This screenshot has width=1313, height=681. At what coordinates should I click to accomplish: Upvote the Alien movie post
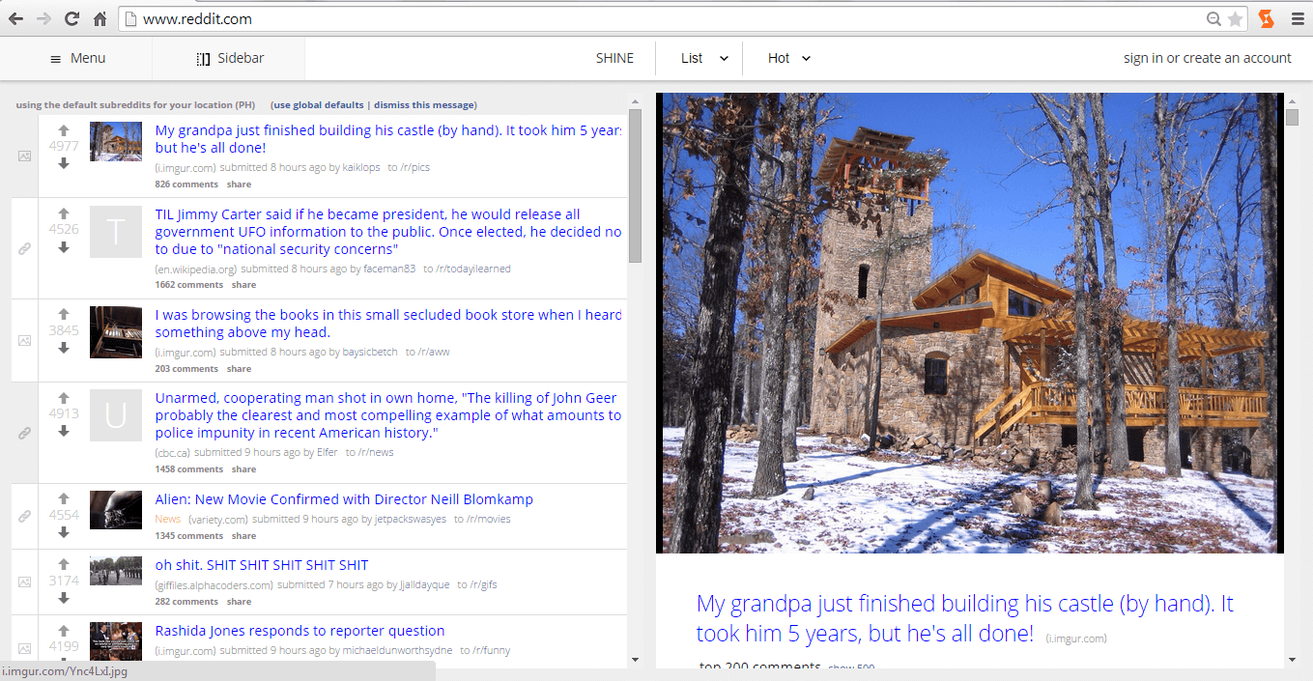(x=64, y=498)
